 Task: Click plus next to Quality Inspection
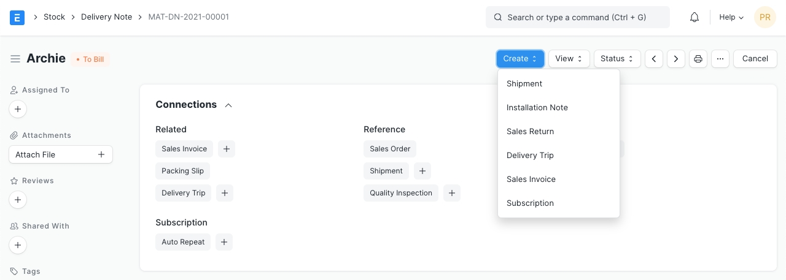(x=451, y=193)
